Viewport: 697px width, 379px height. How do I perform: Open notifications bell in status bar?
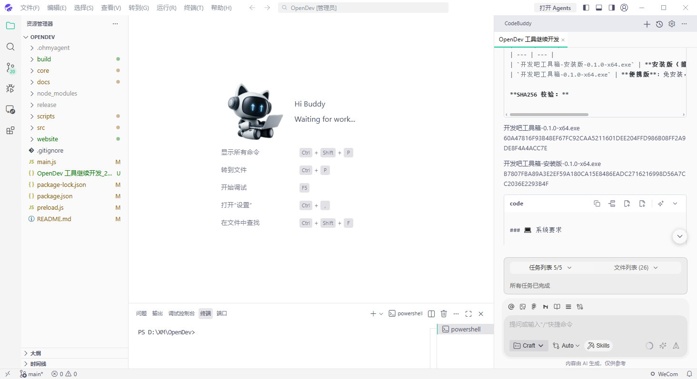pos(689,374)
